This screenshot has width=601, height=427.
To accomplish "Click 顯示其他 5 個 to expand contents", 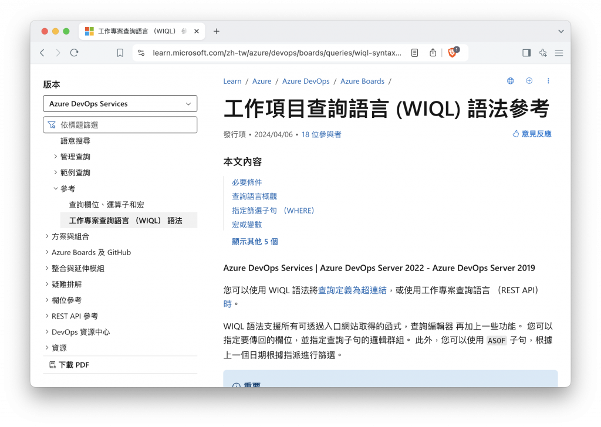I will [255, 242].
